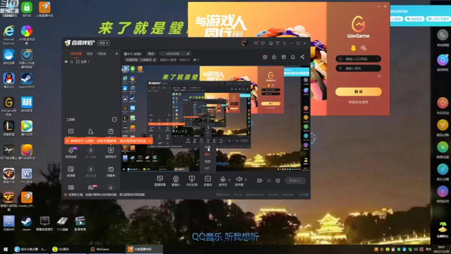Click 微信登录 pill on cyan bar
Image resolution: width=451 pixels, height=254 pixels.
[x=414, y=19]
